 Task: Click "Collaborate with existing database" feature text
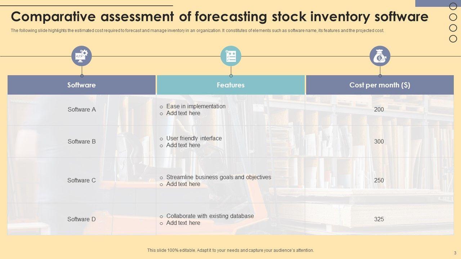pyautogui.click(x=210, y=216)
